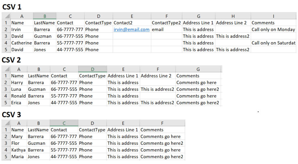Image resolution: width=298 pixels, height=164 pixels.
Task: Click column F header in CSV 3
Action: click(162, 123)
